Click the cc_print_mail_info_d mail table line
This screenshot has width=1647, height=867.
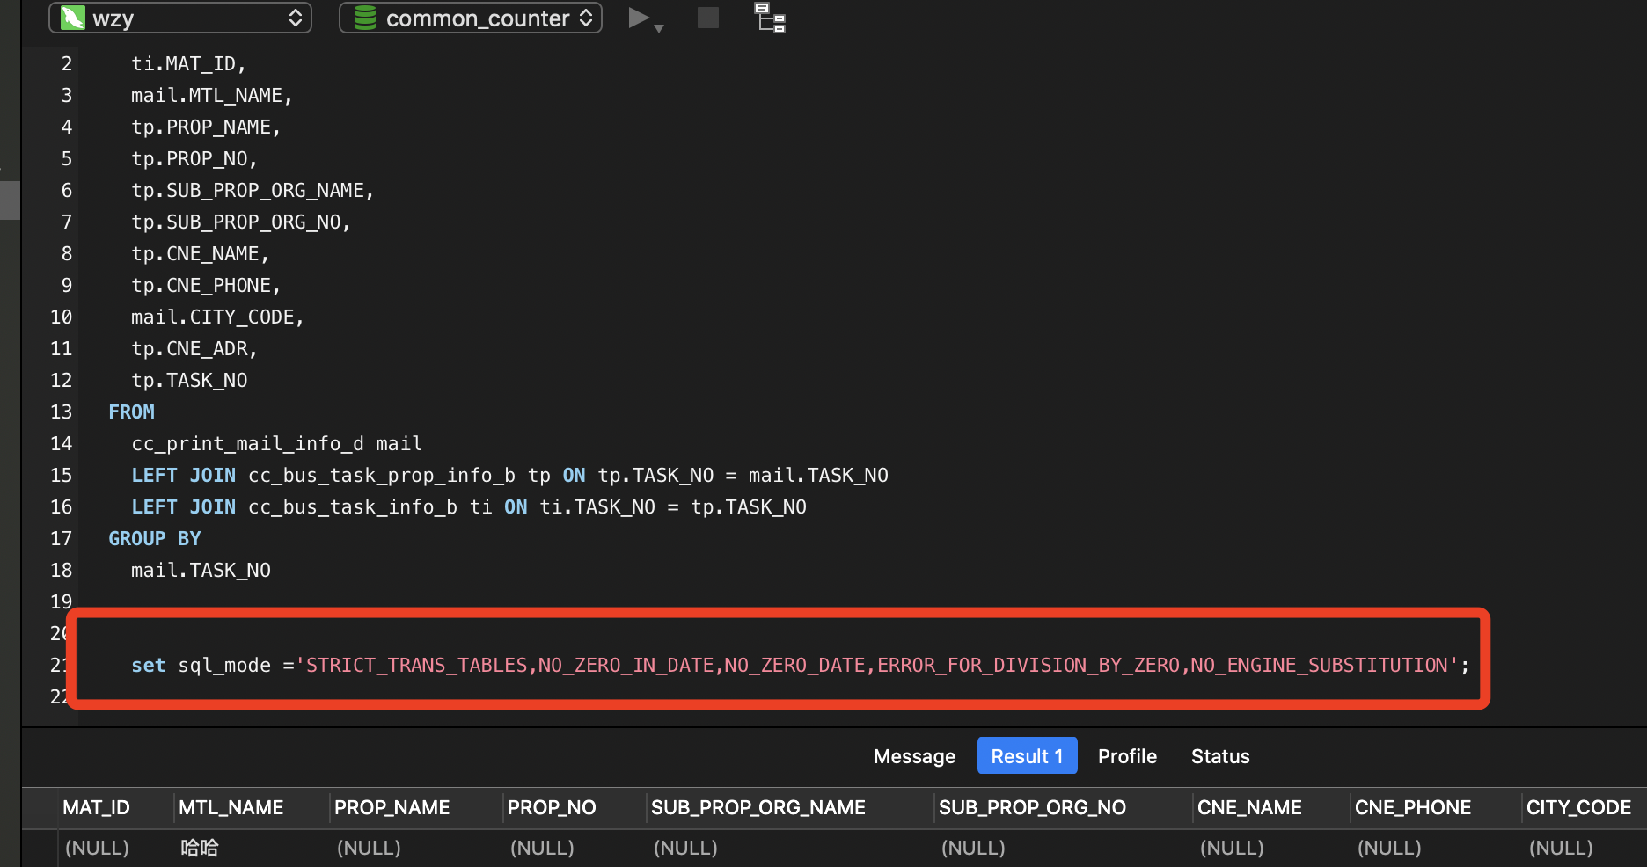(x=276, y=443)
